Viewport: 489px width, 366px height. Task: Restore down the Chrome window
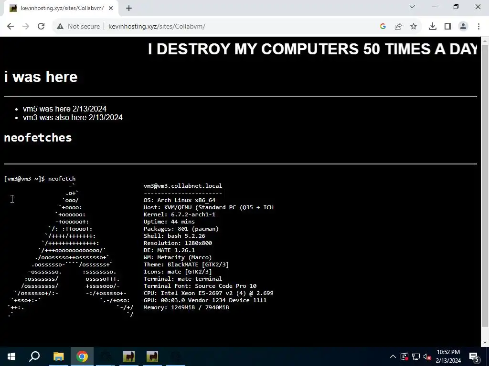[456, 7]
